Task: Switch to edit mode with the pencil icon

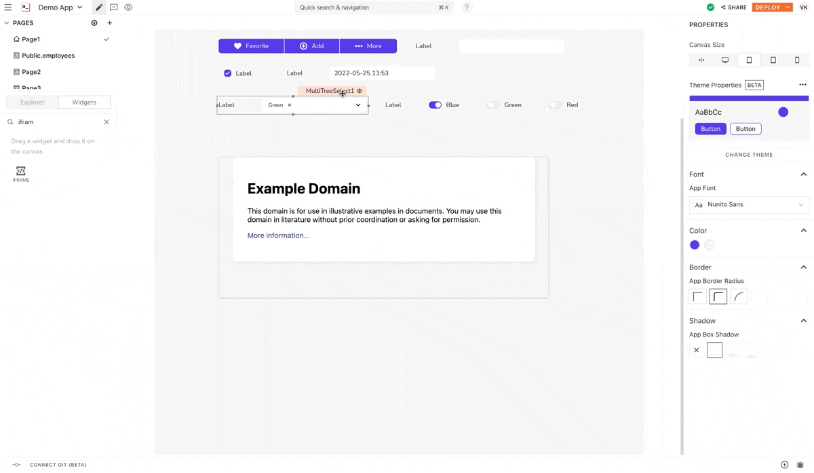Action: (99, 7)
